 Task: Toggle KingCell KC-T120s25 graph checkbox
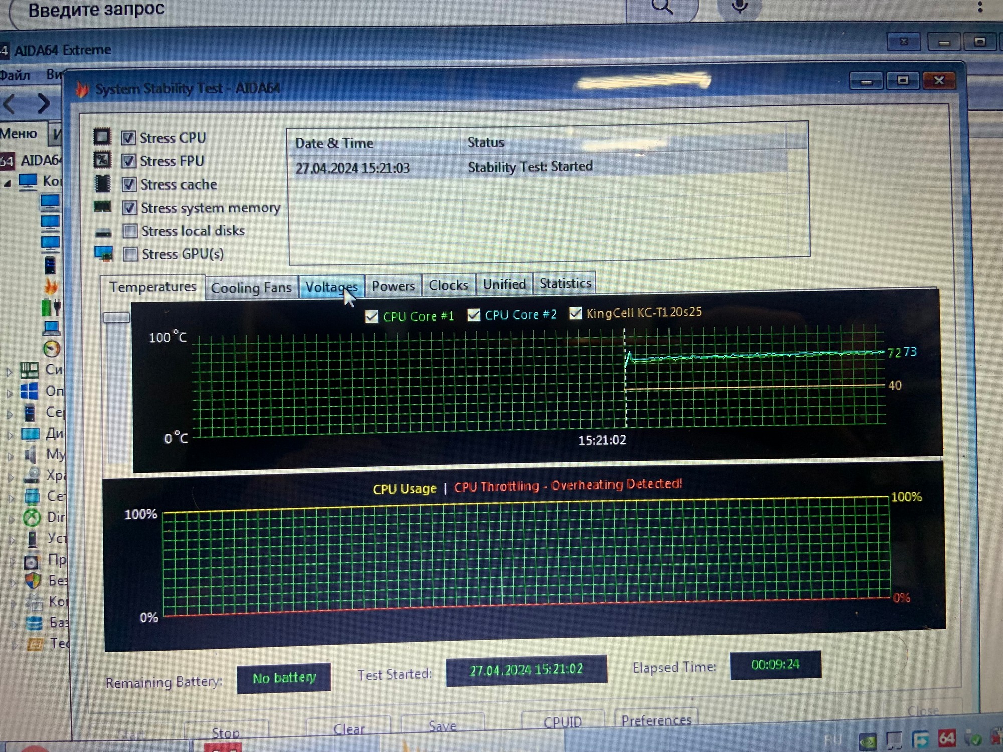[576, 313]
